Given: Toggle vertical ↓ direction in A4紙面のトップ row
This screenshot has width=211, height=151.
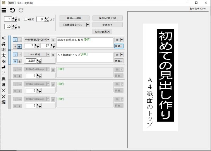Looking at the screenshot, I should point(15,54).
